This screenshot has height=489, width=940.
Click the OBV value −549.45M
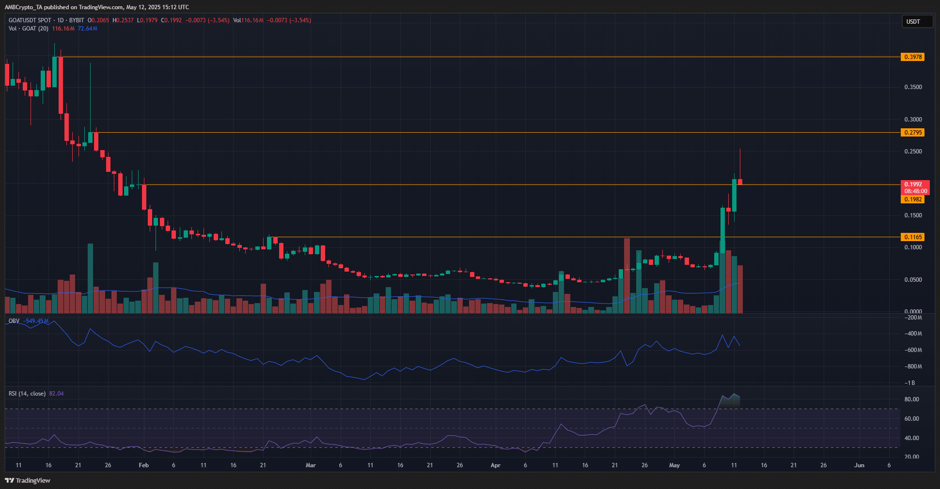coord(36,321)
